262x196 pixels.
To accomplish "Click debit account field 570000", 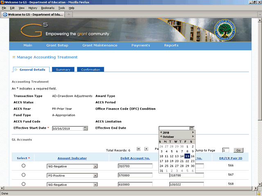I will tap(135, 175).
